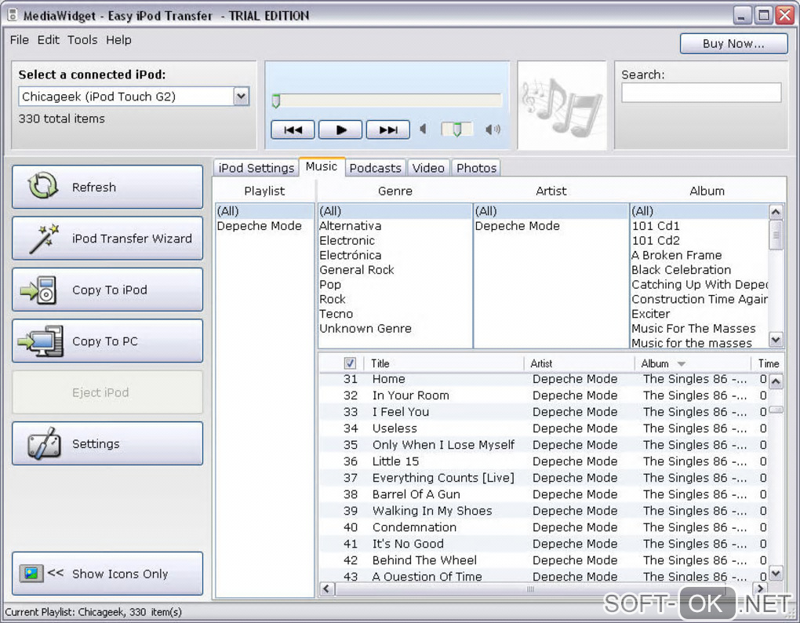Sort by the Artist column header in track list
This screenshot has height=623, width=800.
coord(579,363)
